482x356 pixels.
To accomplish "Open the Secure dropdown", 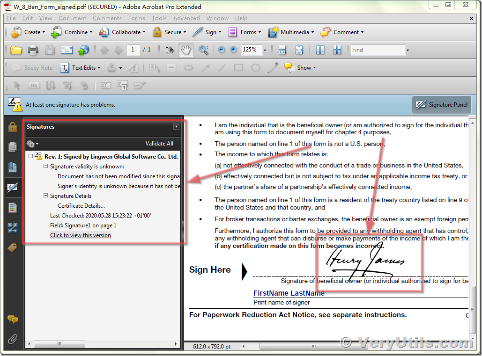I will coord(170,32).
